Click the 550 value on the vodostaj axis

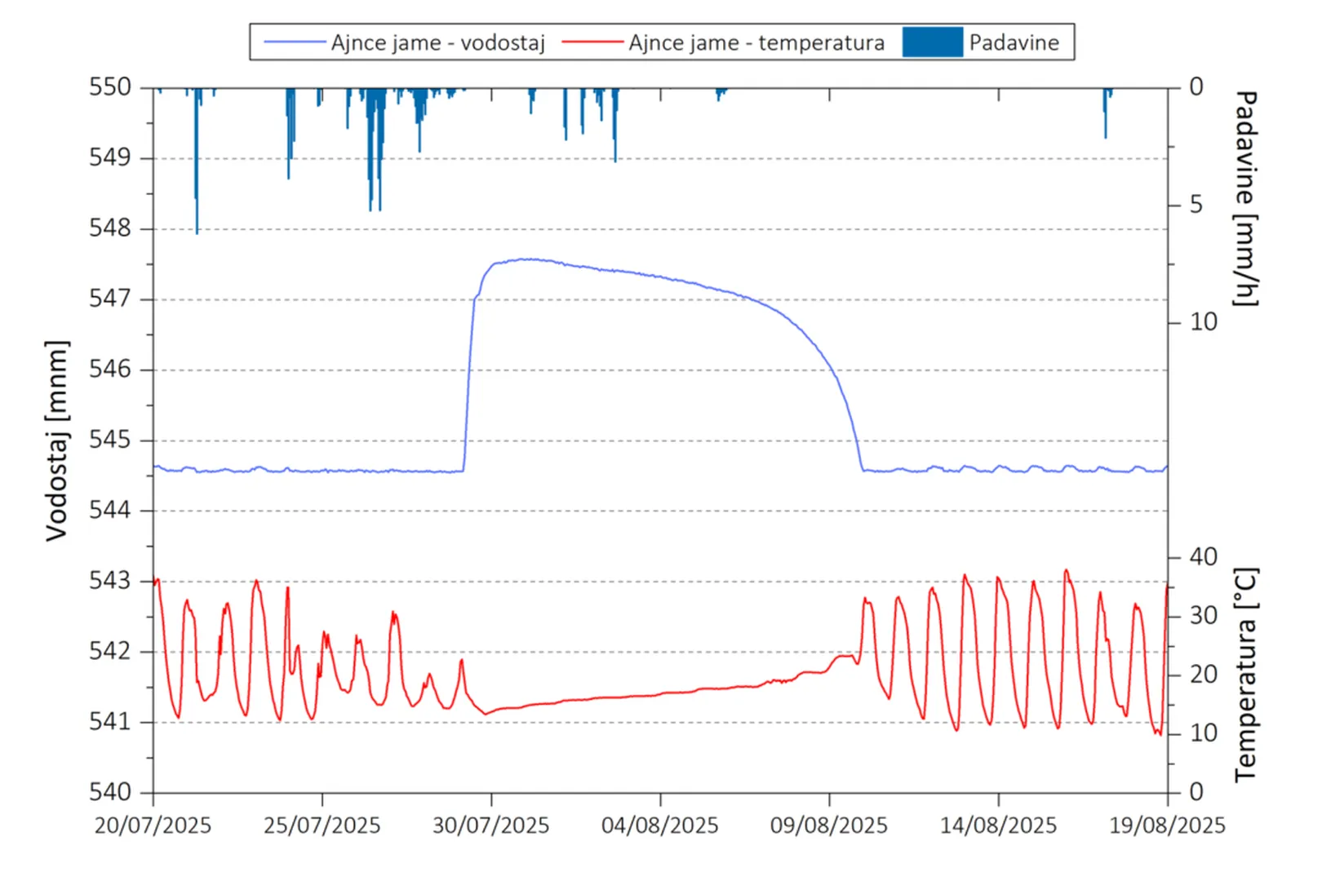(109, 86)
